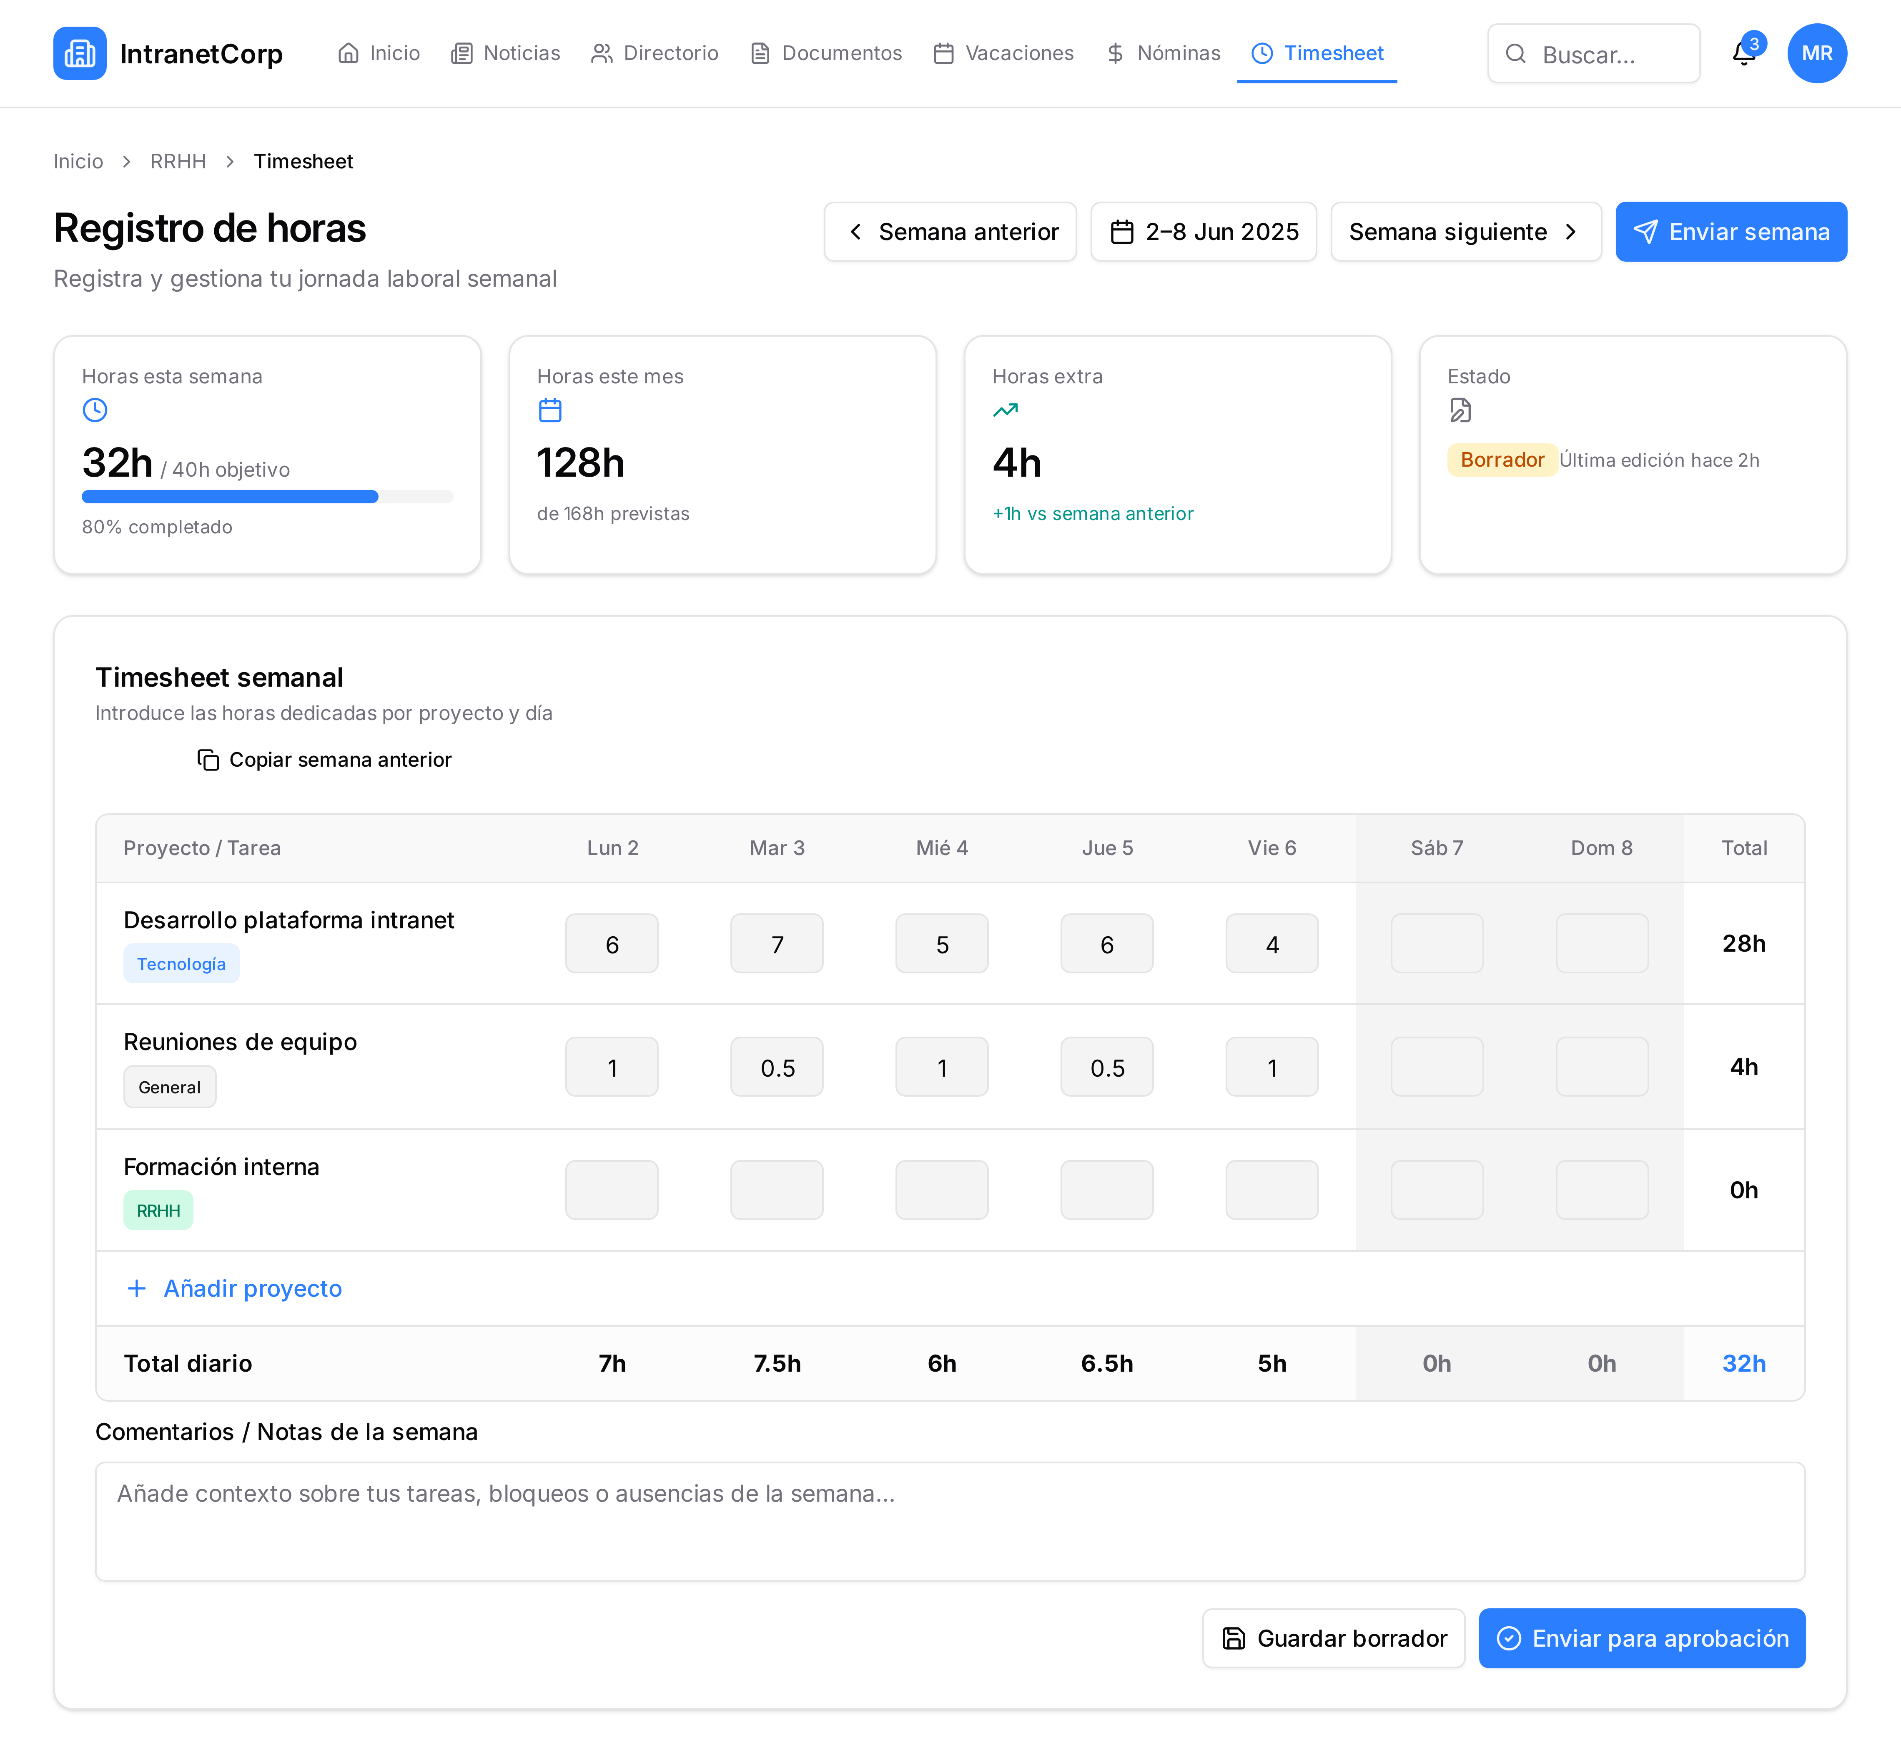Click the 28h row total
Image resolution: width=1901 pixels, height=1750 pixels.
coord(1744,943)
